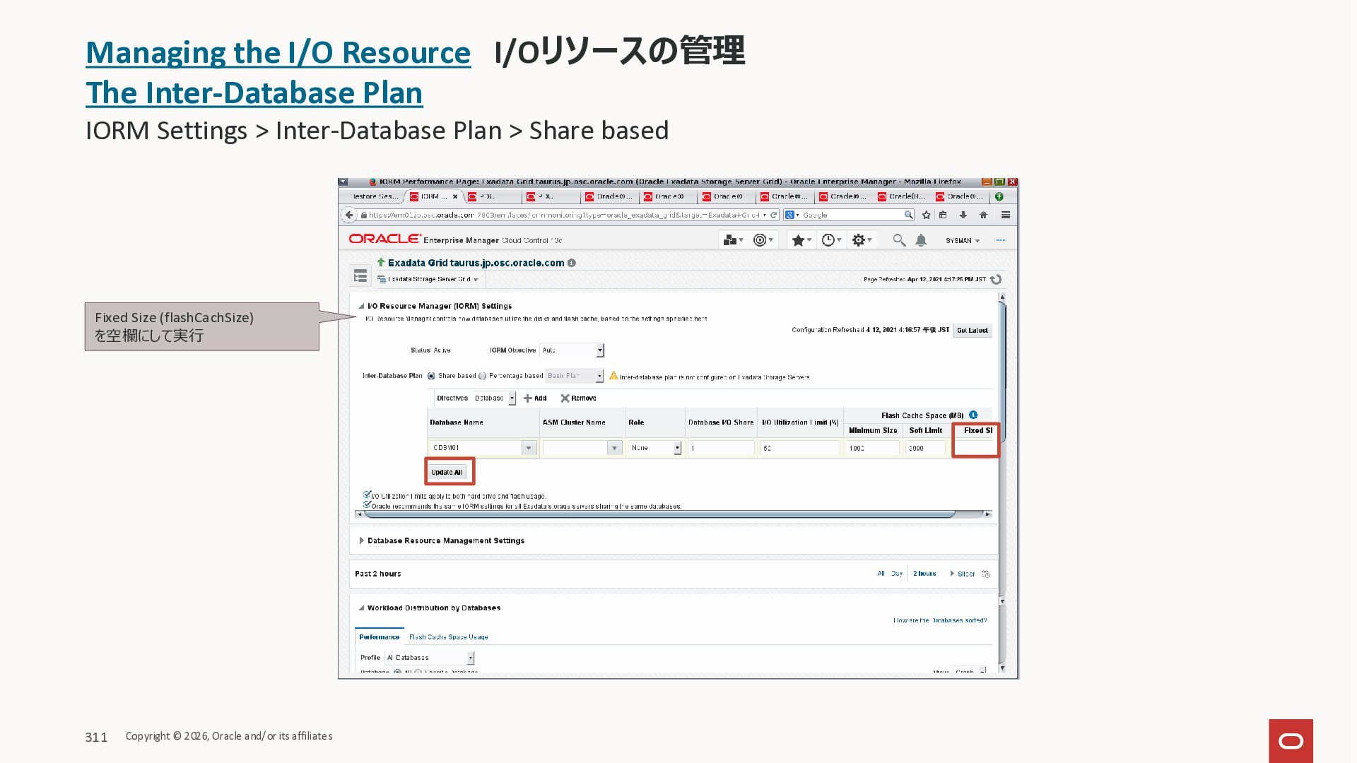Refresh page using the circular arrow icon
The height and width of the screenshot is (763, 1357).
tap(996, 279)
